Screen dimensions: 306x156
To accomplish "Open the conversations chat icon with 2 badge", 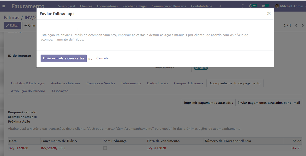I will [265, 6].
